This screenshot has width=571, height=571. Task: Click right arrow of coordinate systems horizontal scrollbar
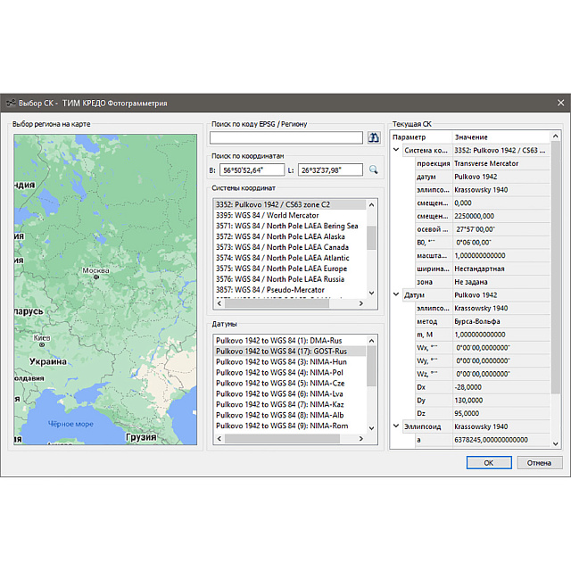point(360,303)
